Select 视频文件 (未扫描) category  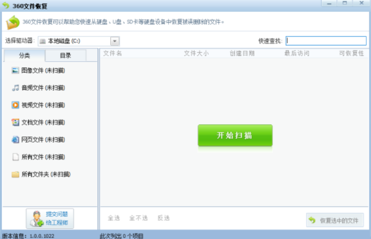[43, 105]
